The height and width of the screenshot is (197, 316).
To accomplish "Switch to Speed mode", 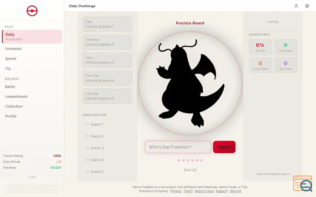I will click(11, 58).
